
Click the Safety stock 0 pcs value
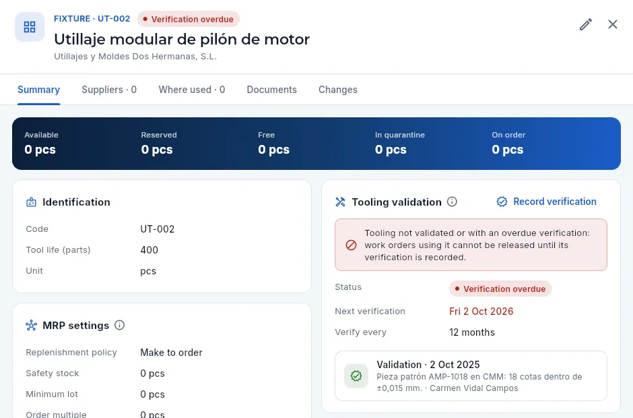[x=153, y=374]
